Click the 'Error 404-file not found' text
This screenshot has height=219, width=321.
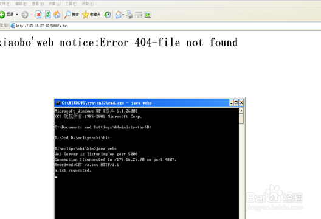point(168,43)
